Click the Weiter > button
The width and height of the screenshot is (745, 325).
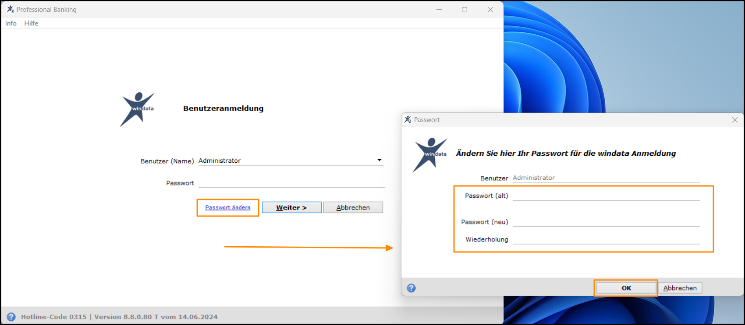tap(292, 207)
